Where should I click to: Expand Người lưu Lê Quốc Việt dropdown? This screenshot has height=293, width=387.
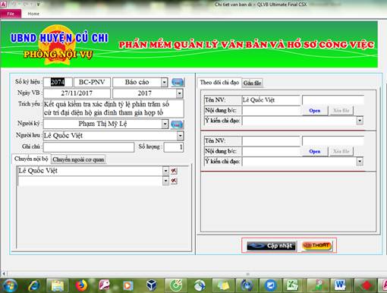point(180,136)
